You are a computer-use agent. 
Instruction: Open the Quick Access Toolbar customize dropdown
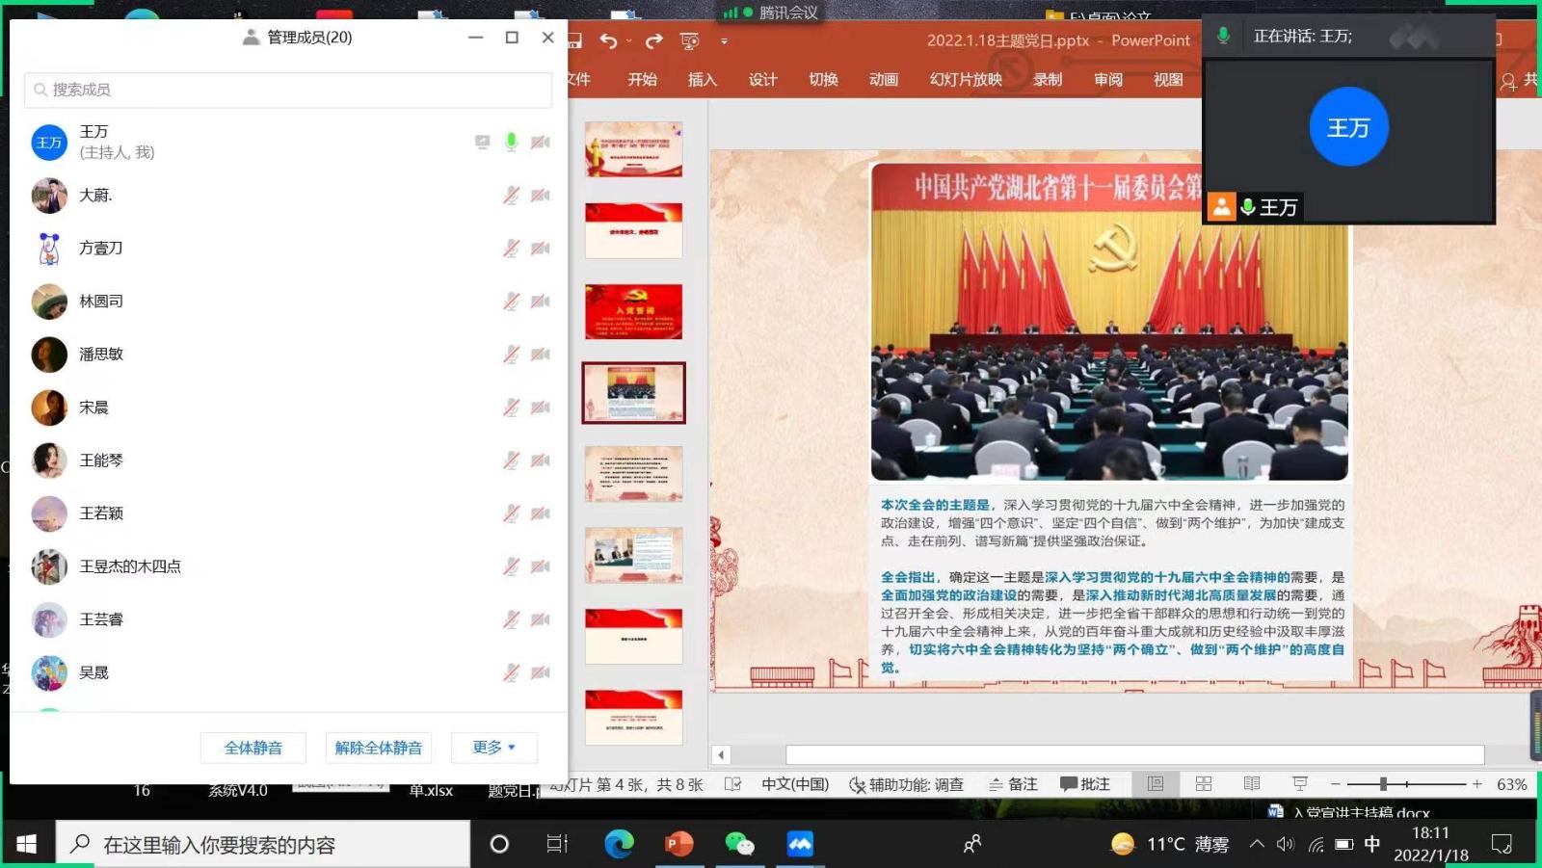[724, 41]
